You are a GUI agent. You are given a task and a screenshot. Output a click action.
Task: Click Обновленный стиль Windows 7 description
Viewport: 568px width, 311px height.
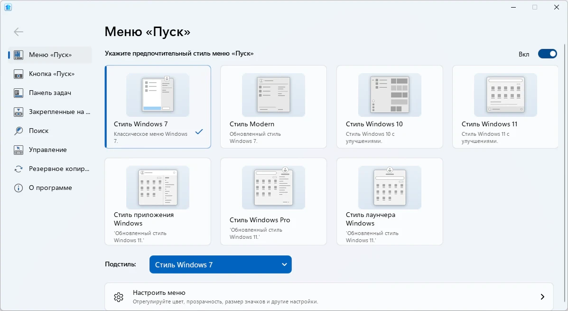[x=255, y=137]
